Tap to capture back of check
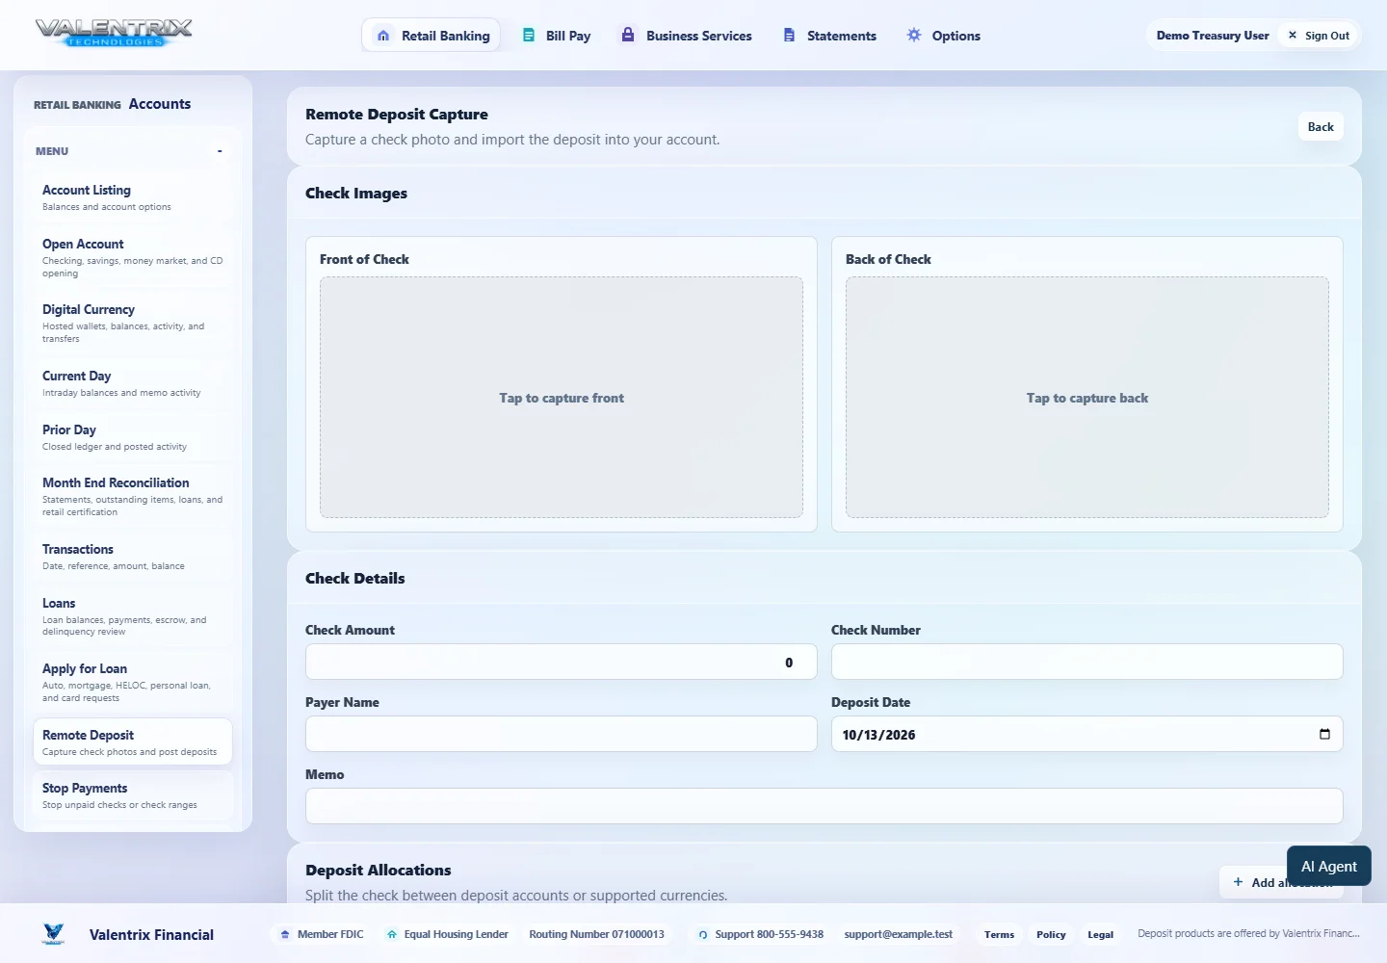Image resolution: width=1387 pixels, height=963 pixels. (x=1087, y=398)
